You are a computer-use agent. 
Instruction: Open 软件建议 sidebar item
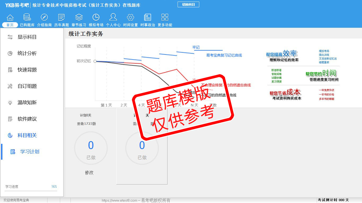[27, 119]
